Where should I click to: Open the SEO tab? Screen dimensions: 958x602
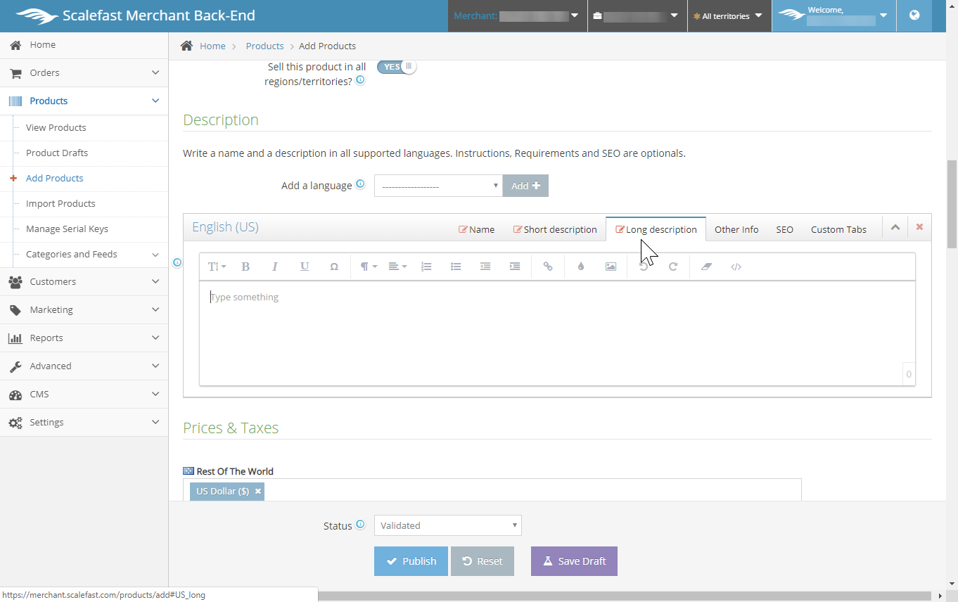(784, 229)
